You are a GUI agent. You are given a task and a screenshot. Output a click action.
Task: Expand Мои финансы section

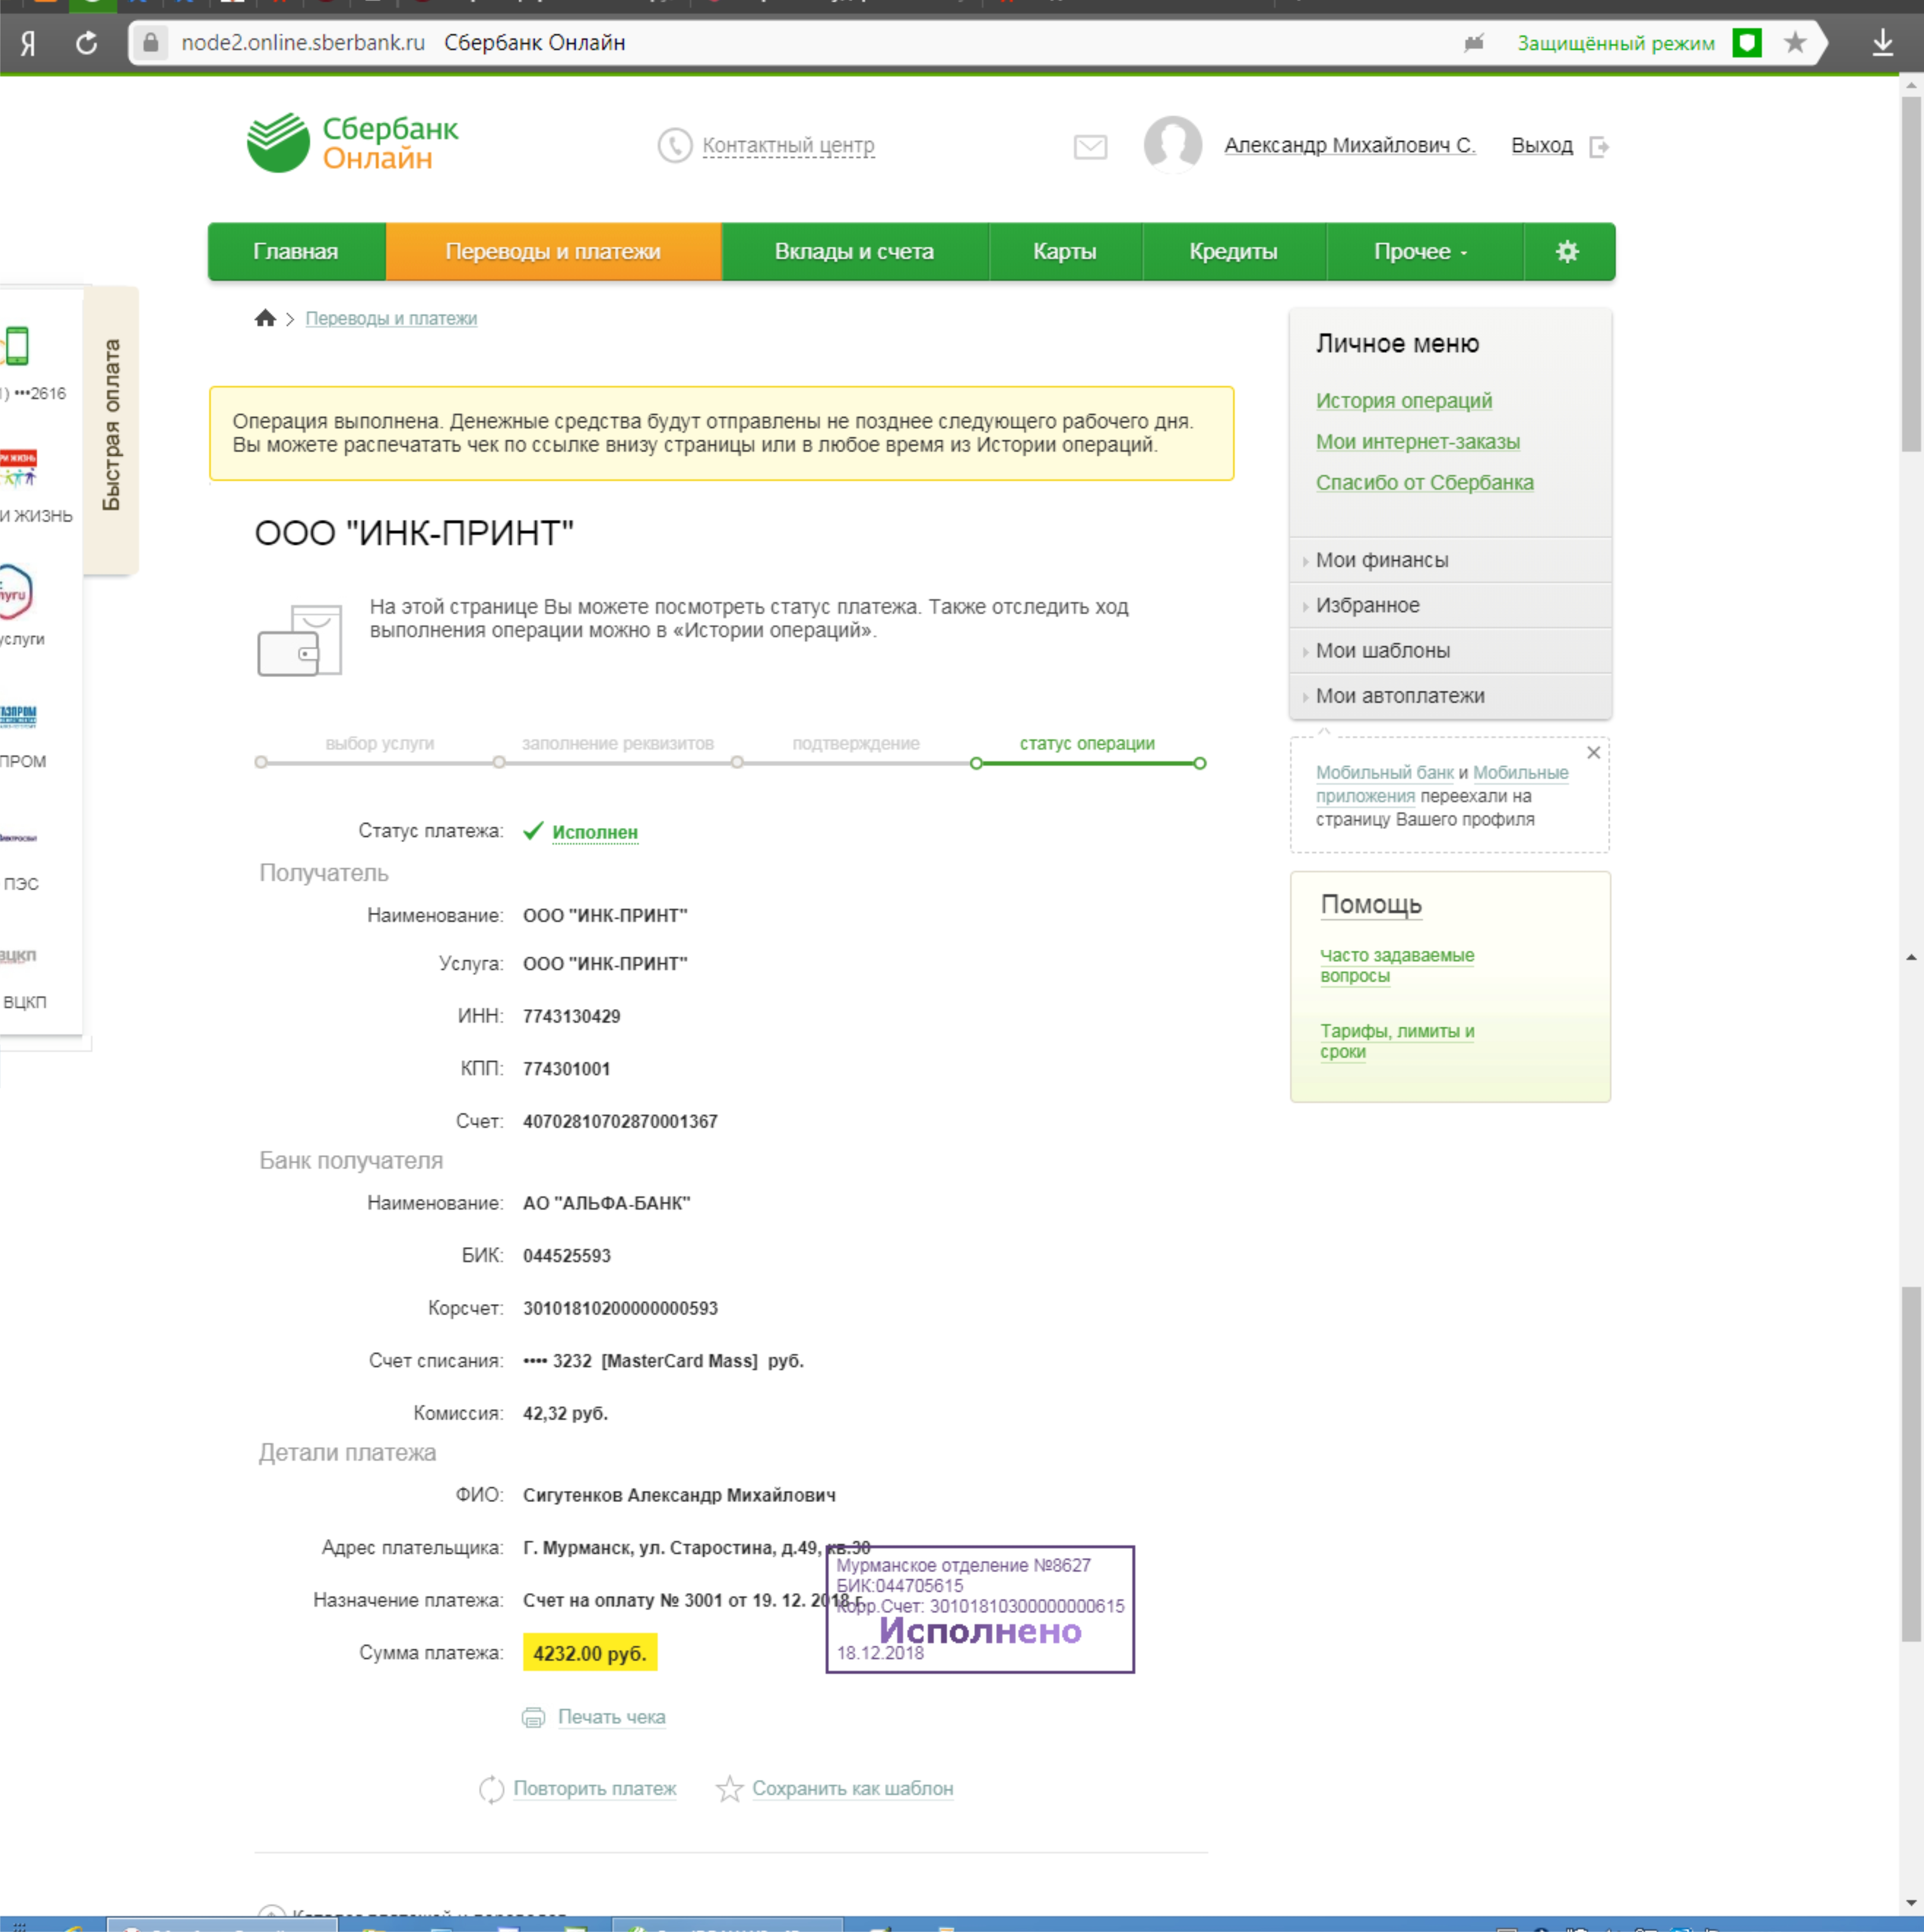click(1450, 560)
